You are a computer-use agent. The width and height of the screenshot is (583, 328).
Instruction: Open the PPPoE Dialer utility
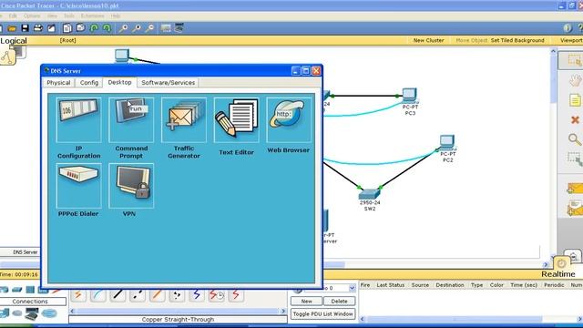[x=78, y=186]
